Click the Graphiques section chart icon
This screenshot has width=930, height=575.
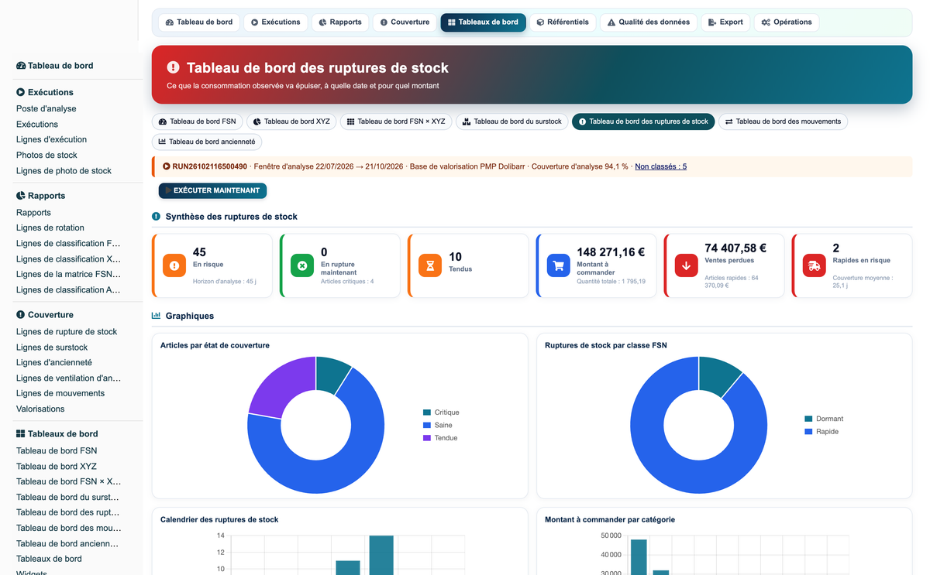point(157,316)
